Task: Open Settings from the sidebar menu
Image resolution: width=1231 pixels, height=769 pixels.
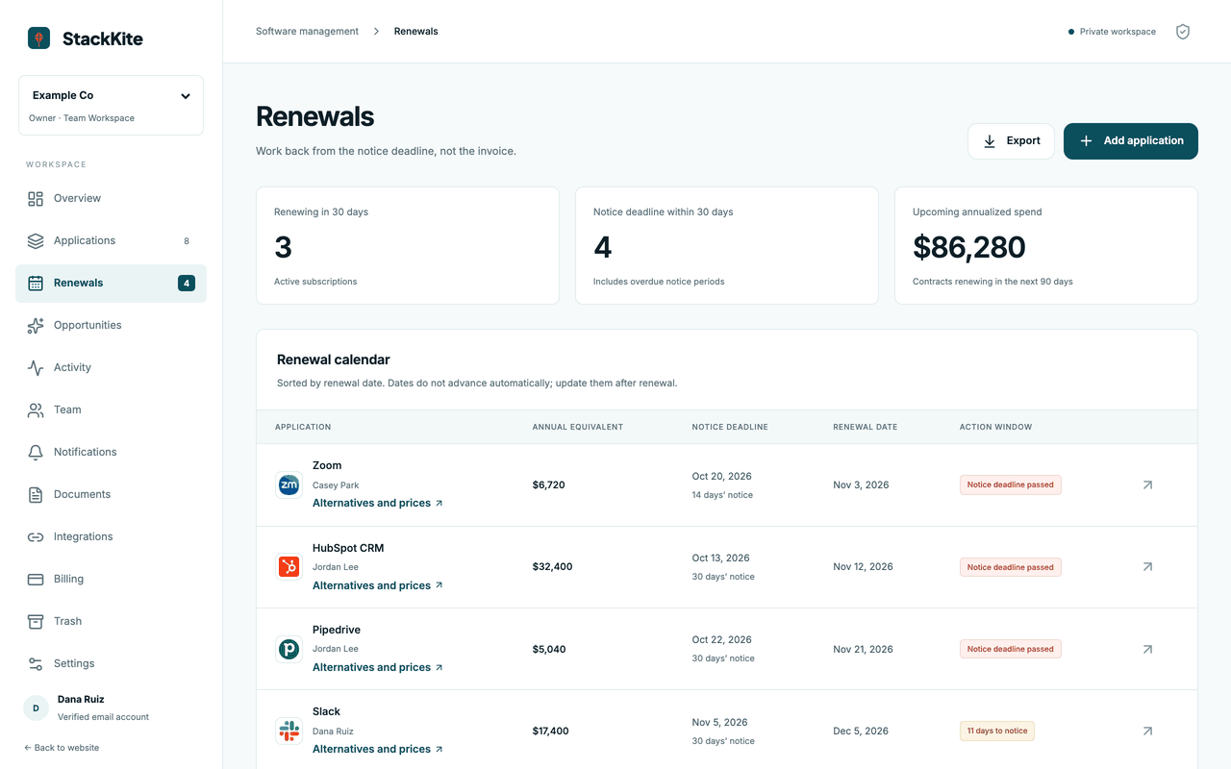Action: click(x=111, y=664)
